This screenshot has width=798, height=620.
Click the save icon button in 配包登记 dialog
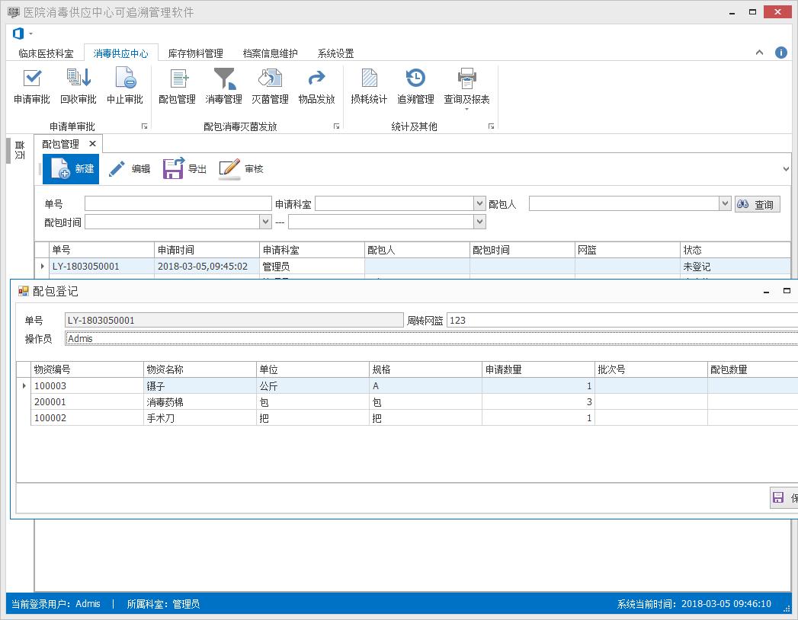click(x=784, y=497)
